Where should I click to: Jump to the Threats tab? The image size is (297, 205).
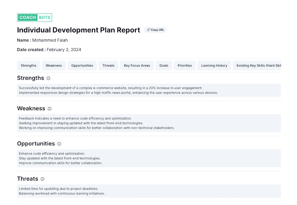click(108, 66)
